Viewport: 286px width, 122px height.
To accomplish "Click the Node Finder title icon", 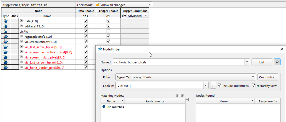I will pos(100,49).
